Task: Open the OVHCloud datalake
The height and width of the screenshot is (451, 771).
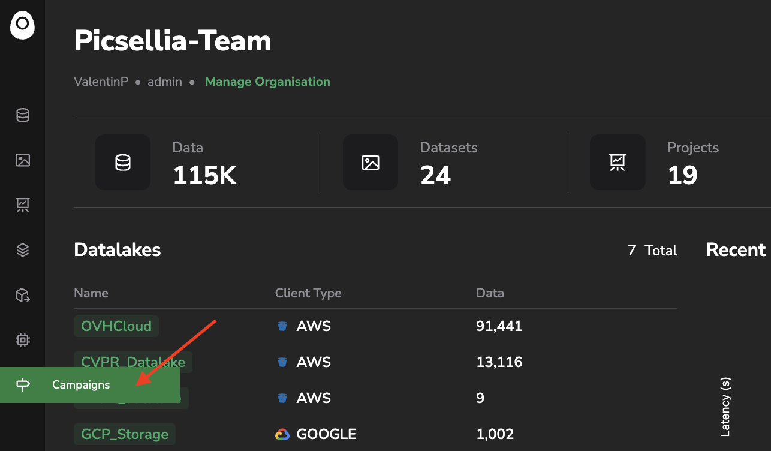Action: click(x=116, y=326)
